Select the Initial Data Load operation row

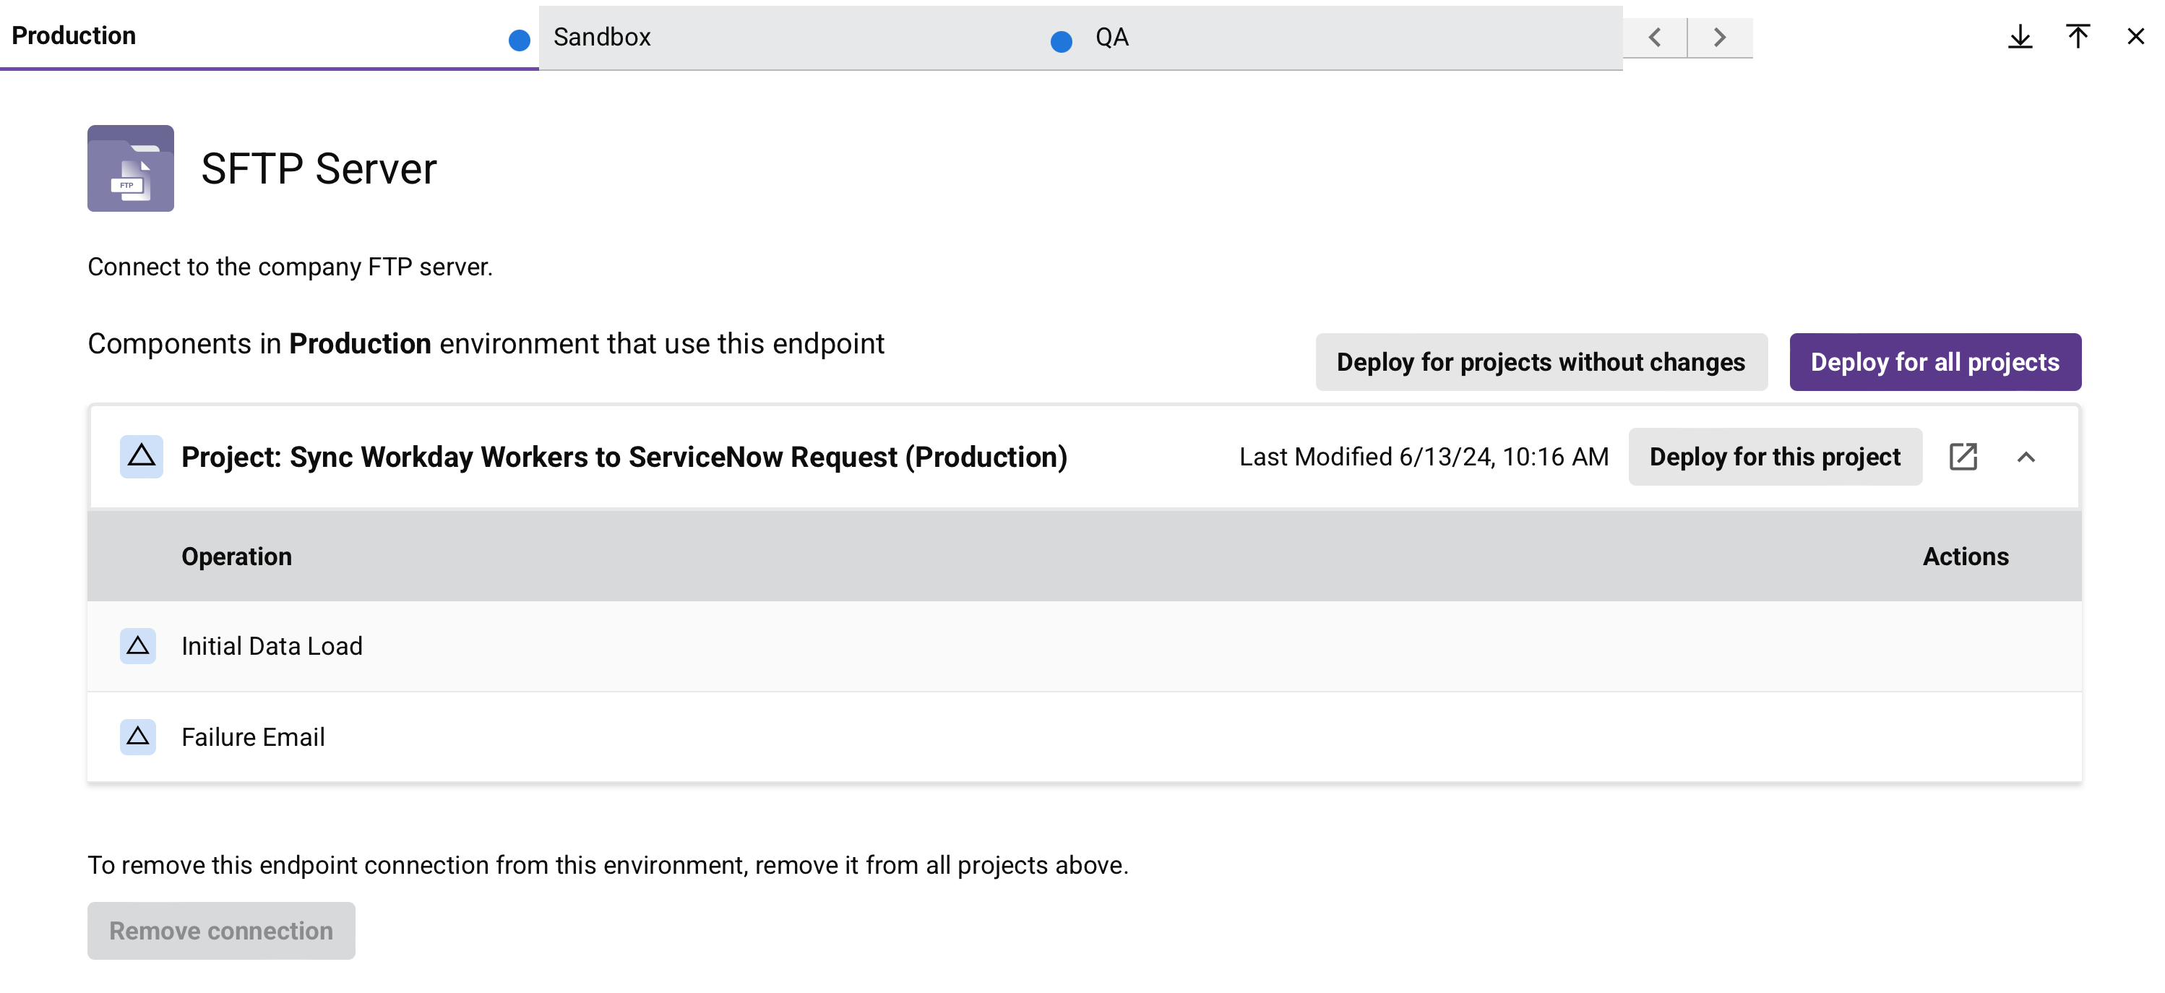click(x=272, y=646)
